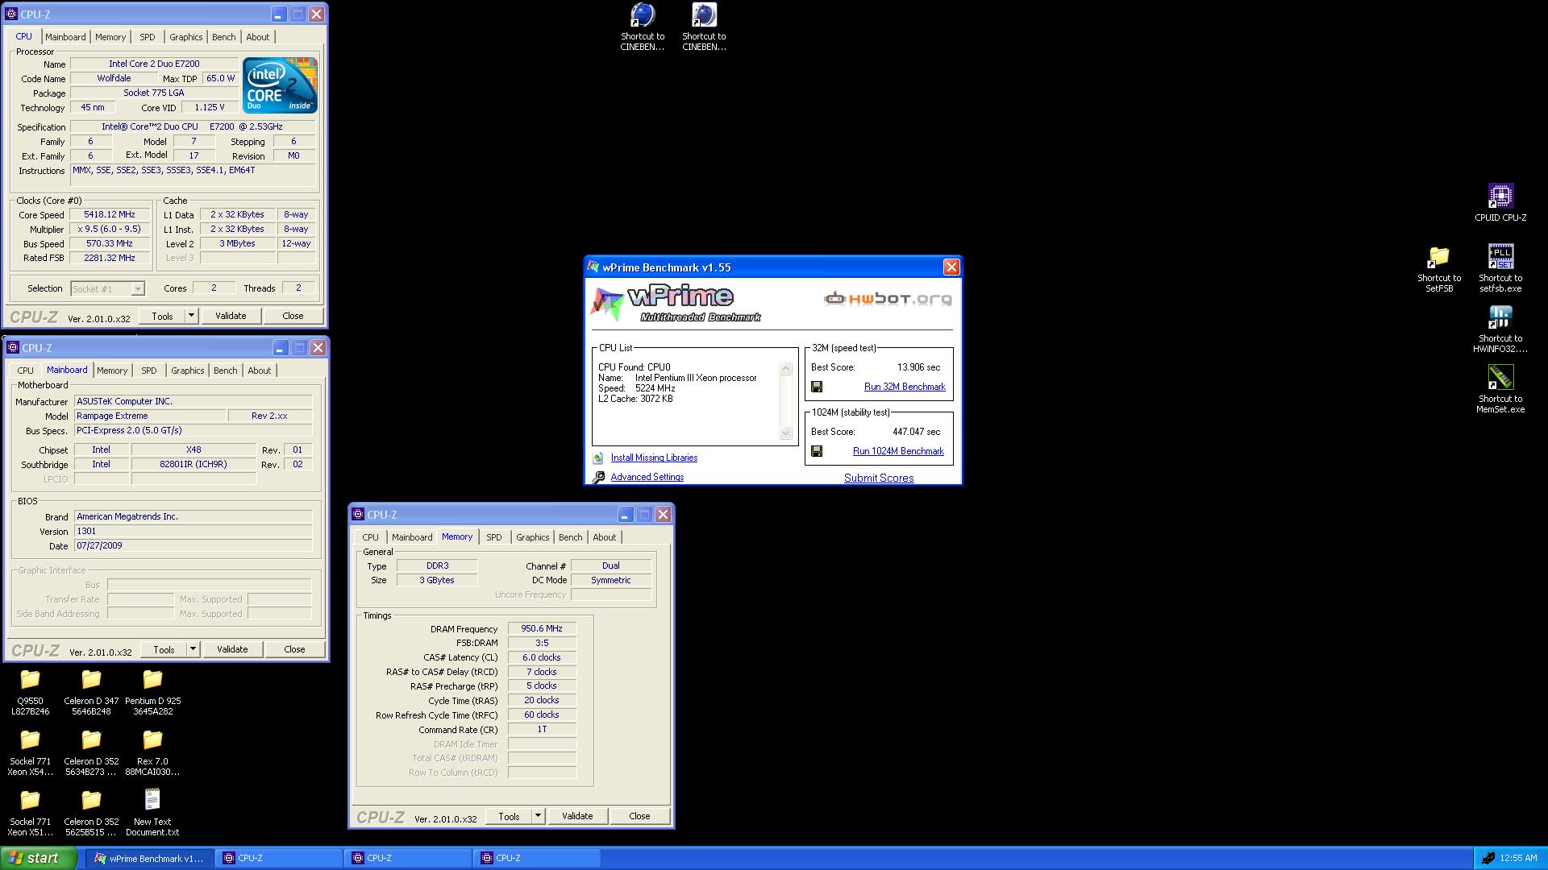Click the Advanced Settings wrench icon
Image resolution: width=1548 pixels, height=870 pixels.
click(598, 477)
